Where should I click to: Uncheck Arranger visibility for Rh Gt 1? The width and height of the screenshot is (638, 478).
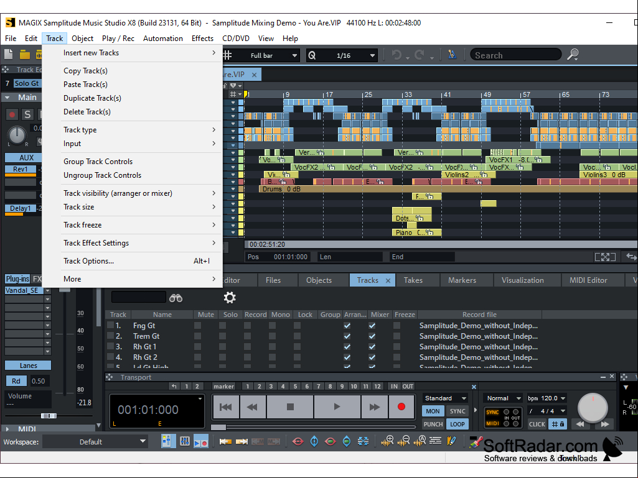pyautogui.click(x=347, y=347)
